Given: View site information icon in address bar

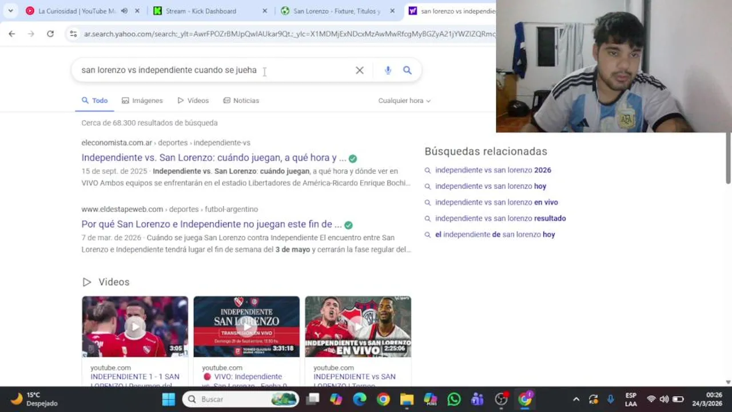Looking at the screenshot, I should pyautogui.click(x=73, y=34).
